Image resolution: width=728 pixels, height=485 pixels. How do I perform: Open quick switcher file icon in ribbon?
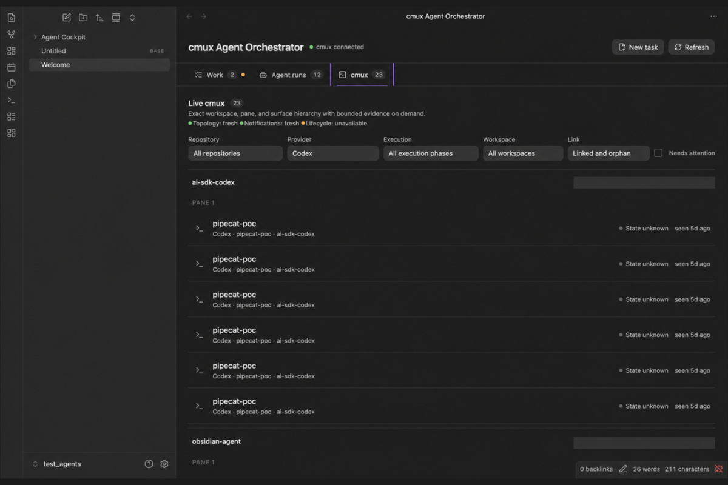click(11, 18)
